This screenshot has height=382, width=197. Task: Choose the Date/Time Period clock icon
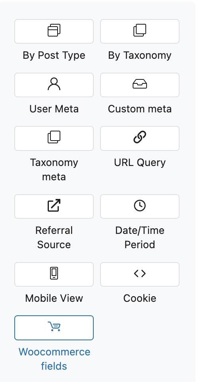point(140,205)
